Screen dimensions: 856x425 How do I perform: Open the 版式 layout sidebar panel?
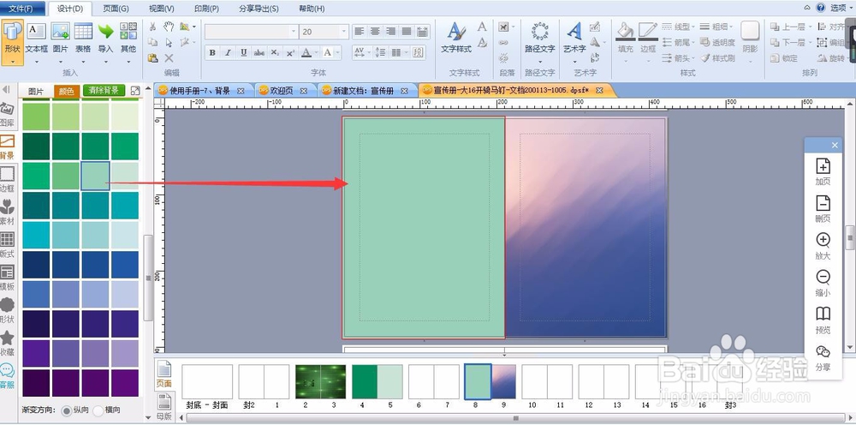pos(7,245)
